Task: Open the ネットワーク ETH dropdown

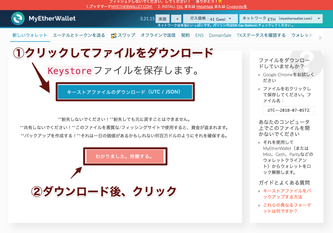Action: coord(281,19)
